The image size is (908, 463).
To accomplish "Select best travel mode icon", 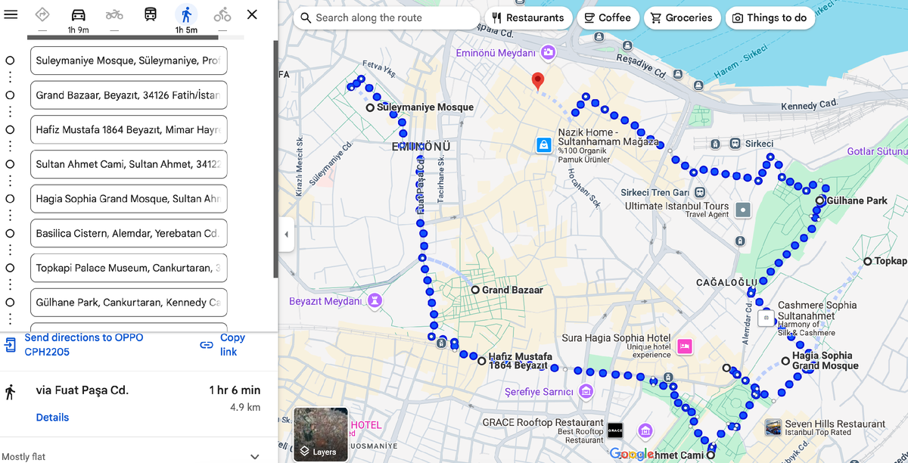I will click(x=42, y=14).
